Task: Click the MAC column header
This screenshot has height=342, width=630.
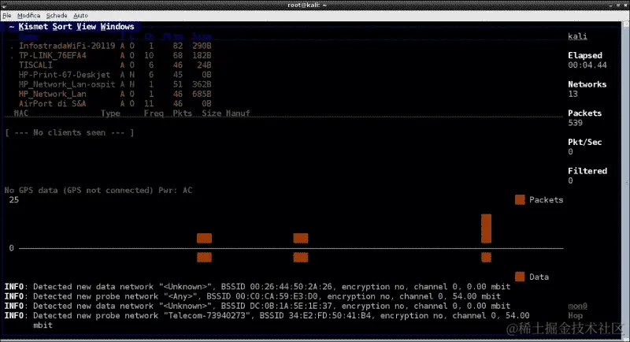Action: [21, 113]
